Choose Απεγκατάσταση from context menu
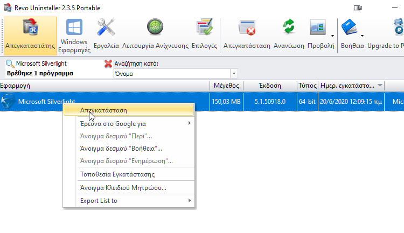 (129, 109)
